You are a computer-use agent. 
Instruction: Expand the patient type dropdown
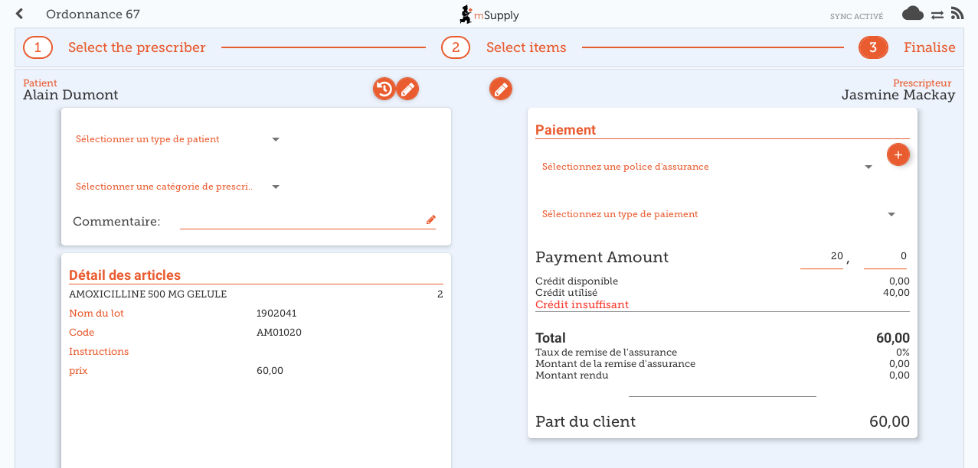pyautogui.click(x=276, y=139)
